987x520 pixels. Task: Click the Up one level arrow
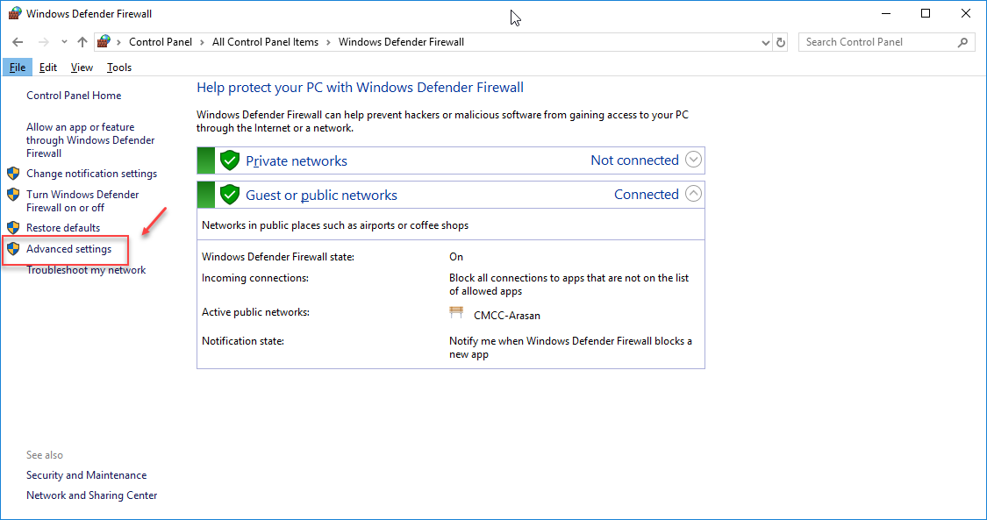coord(82,42)
